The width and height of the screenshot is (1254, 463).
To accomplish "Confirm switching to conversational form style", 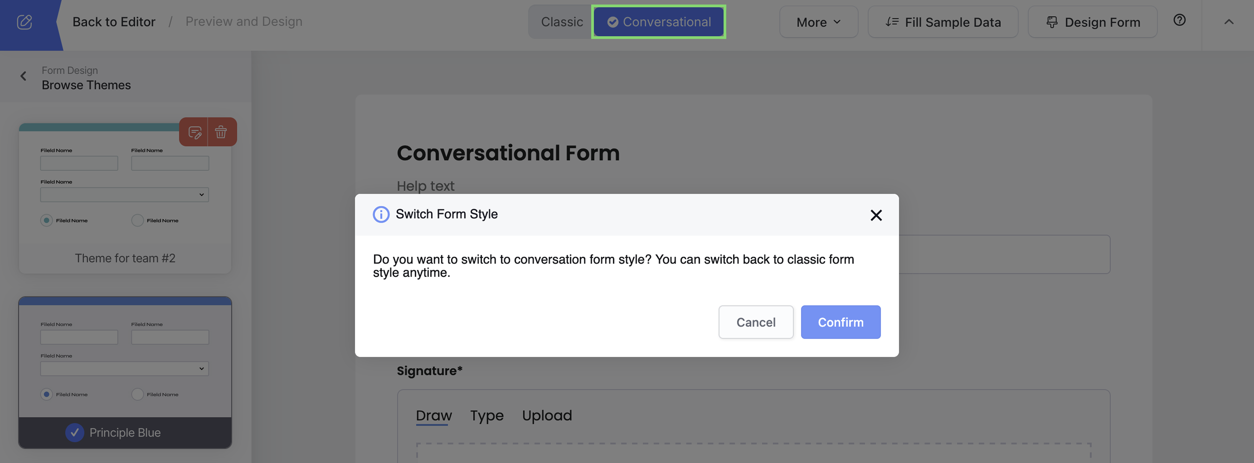I will tap(840, 322).
